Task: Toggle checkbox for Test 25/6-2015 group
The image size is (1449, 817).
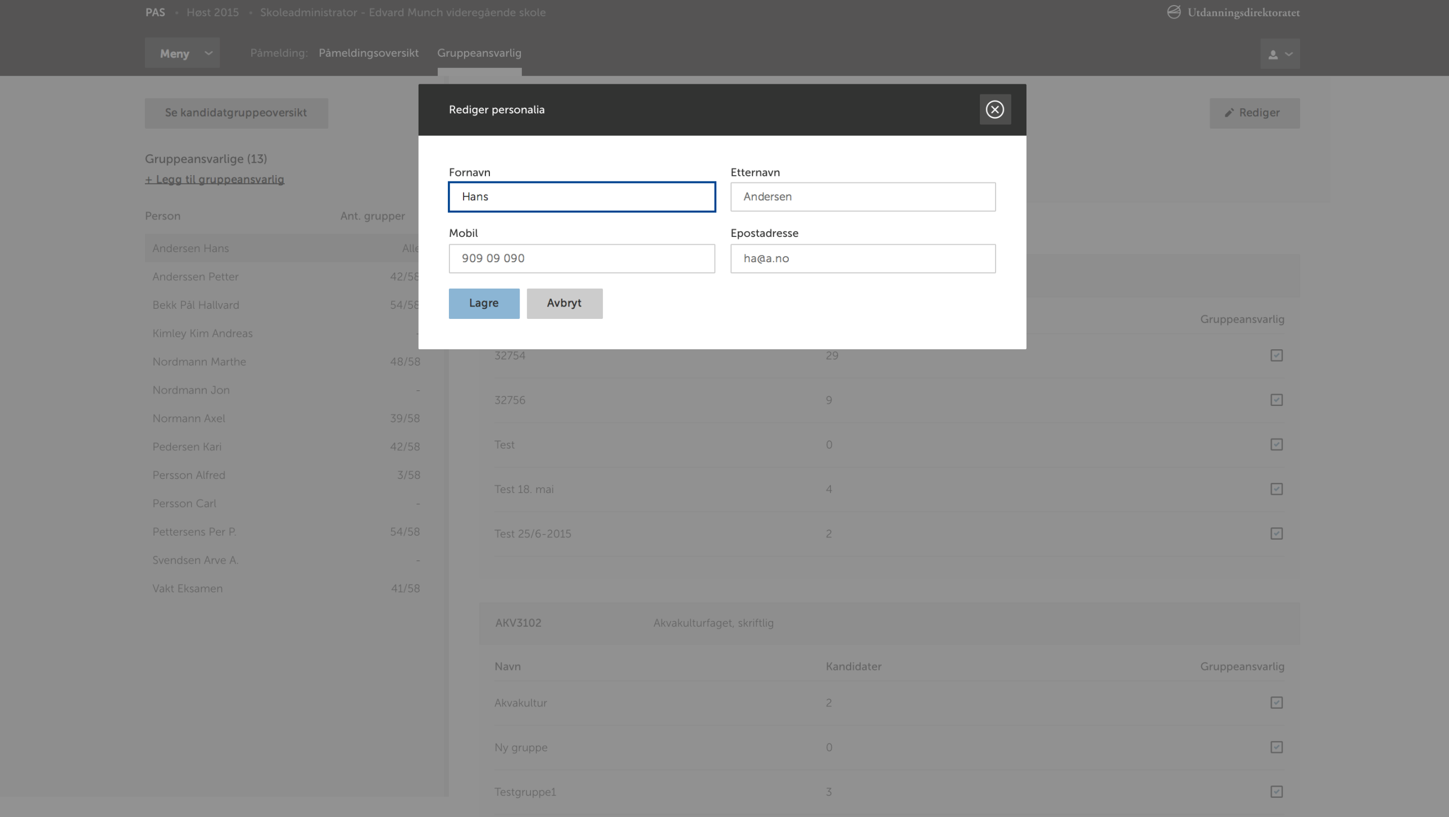Action: coord(1277,533)
